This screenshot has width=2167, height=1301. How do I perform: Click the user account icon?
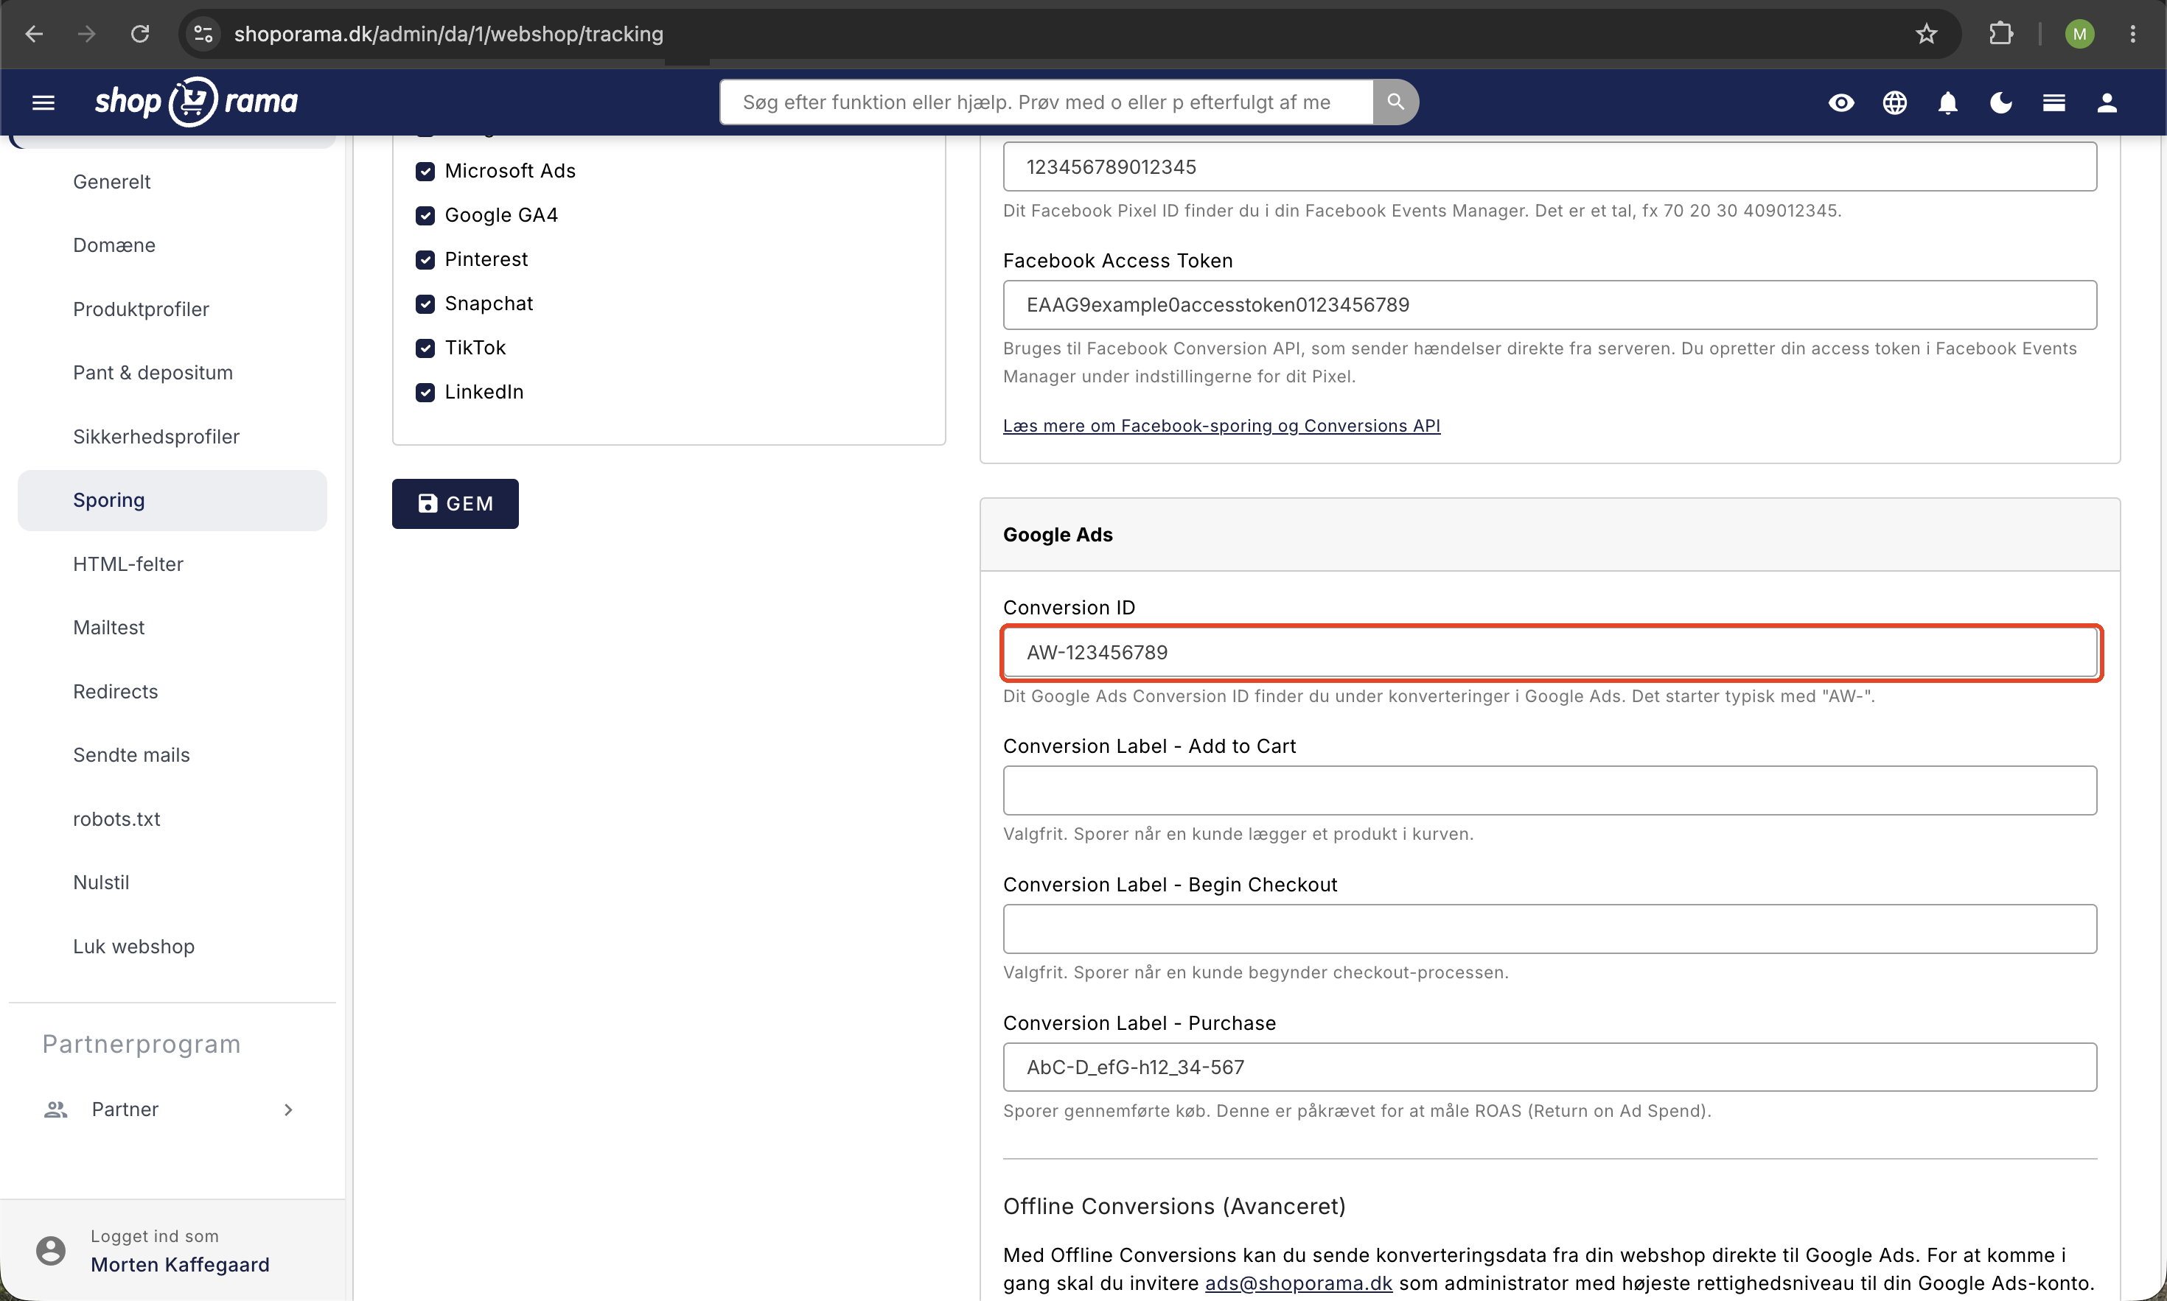point(2107,102)
